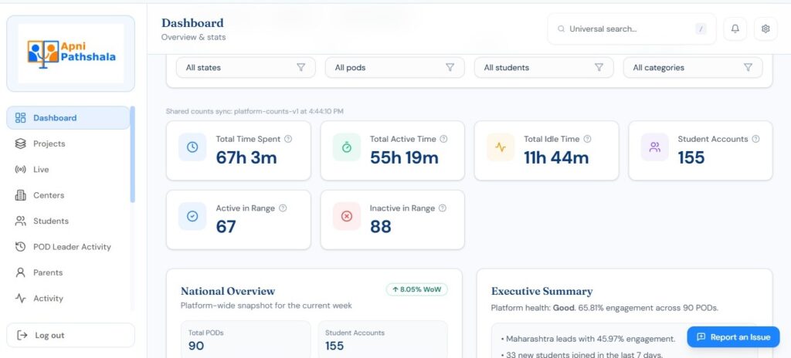Click the National Overview heading
Image resolution: width=791 pixels, height=358 pixels.
point(228,291)
